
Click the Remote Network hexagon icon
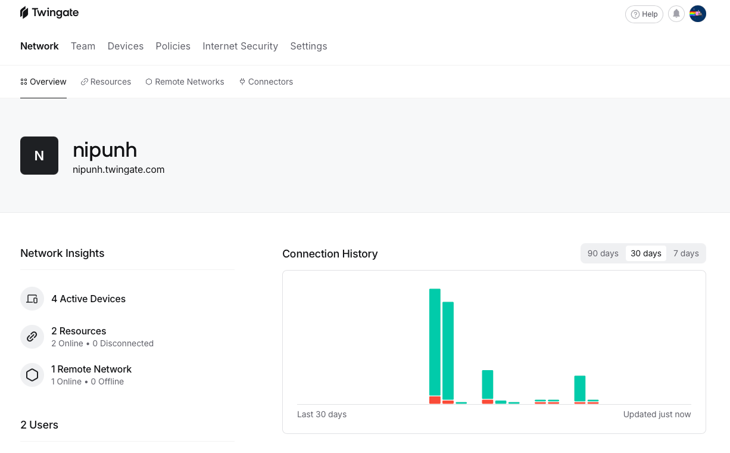tap(32, 375)
